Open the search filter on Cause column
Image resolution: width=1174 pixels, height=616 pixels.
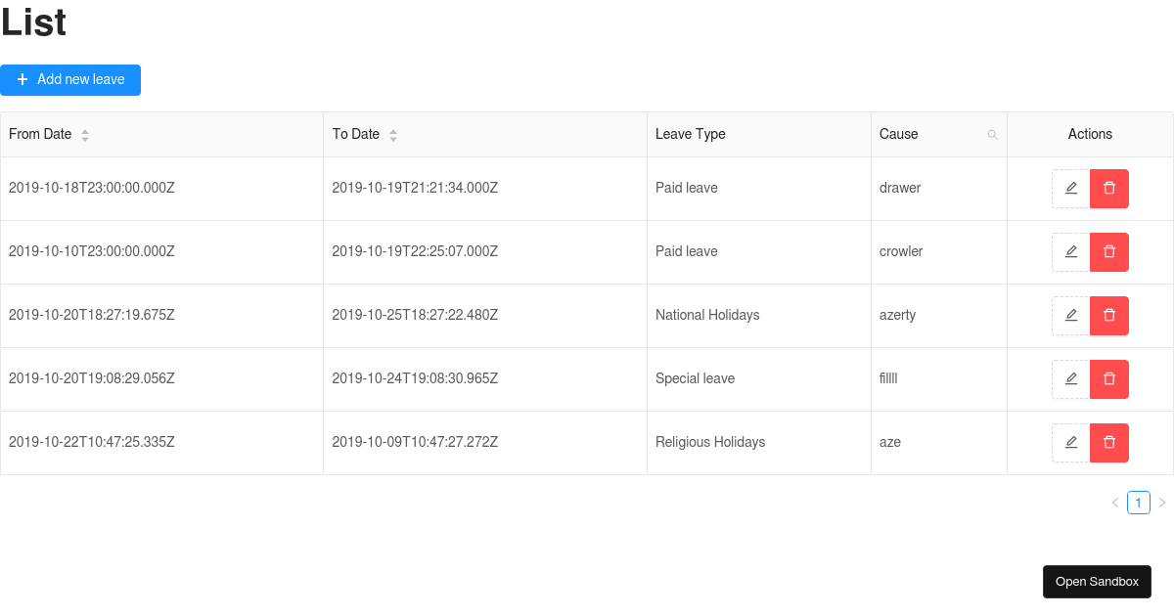point(993,134)
